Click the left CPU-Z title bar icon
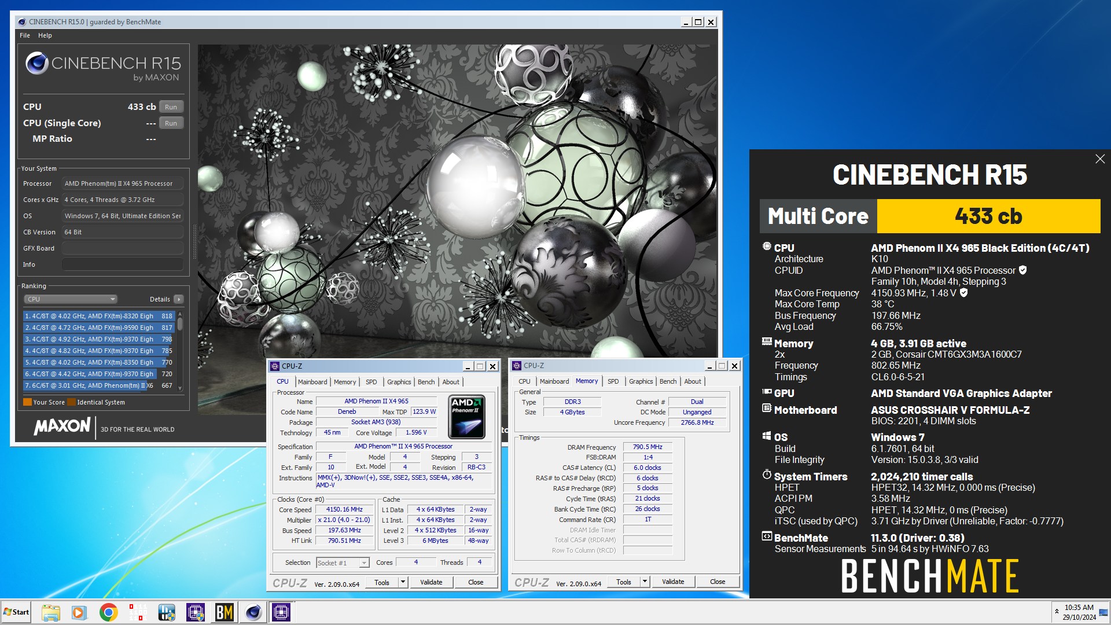Screen dimensions: 1111x625 275,366
